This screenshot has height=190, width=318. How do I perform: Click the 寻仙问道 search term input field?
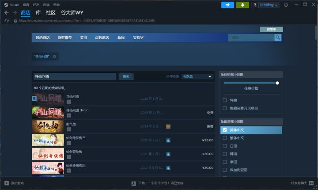[75, 76]
